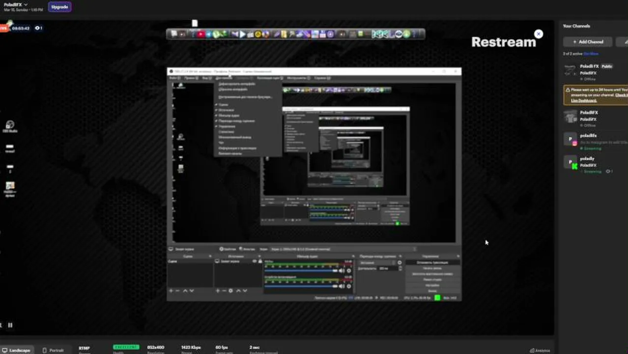Close the Restream watermark overlay
Image resolution: width=628 pixels, height=354 pixels.
click(539, 34)
